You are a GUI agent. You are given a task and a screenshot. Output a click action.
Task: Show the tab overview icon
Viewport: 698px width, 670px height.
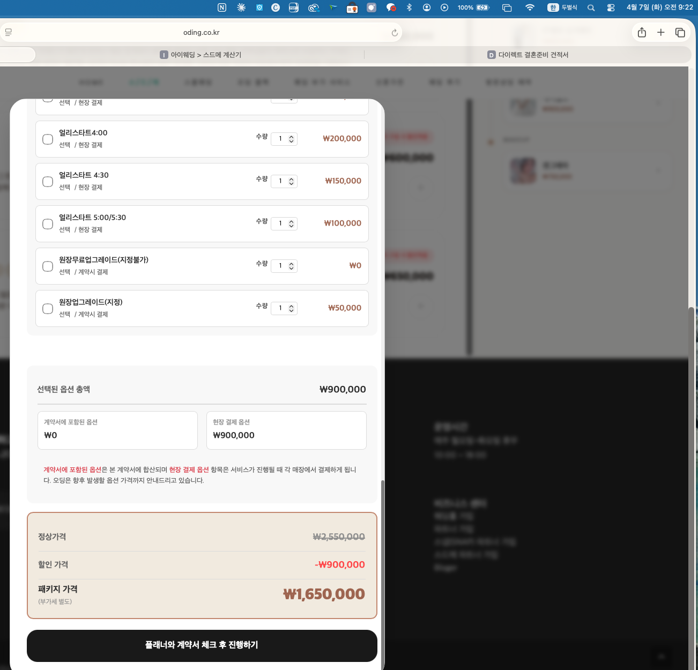(x=680, y=33)
